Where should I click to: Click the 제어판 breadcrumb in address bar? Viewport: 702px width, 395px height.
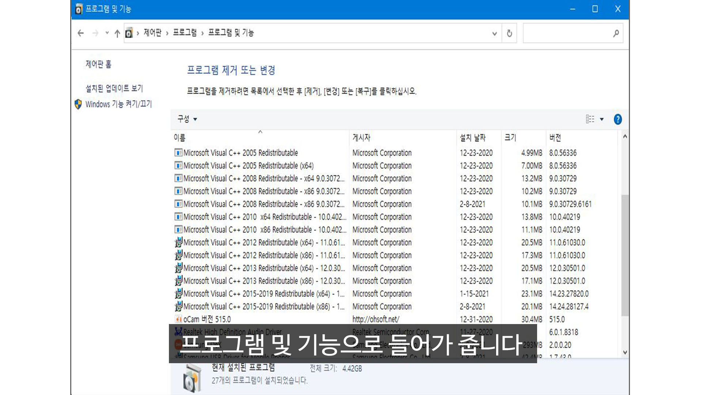(x=152, y=33)
